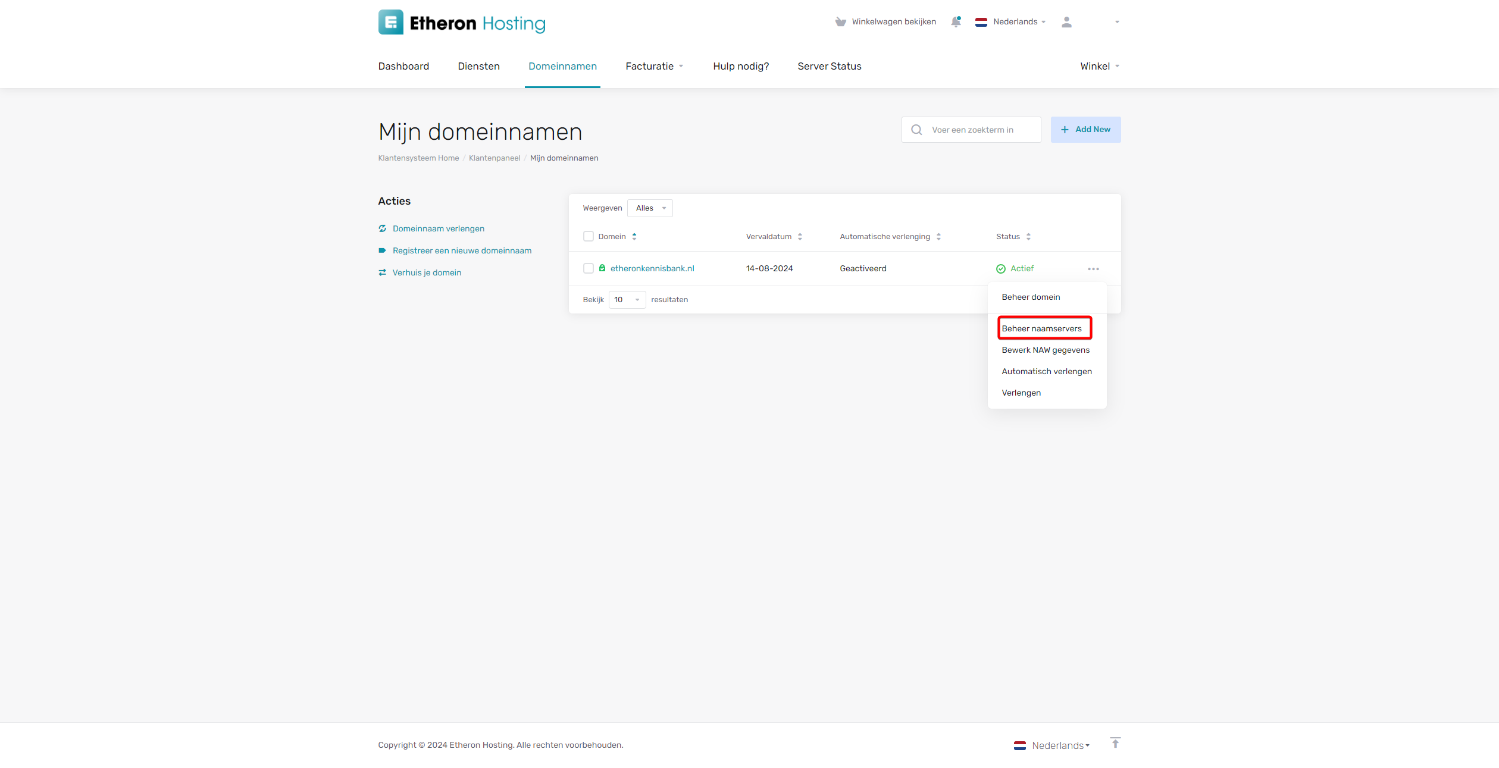This screenshot has height=768, width=1499.
Task: Open the Domeinnaam verlengen link
Action: (438, 228)
